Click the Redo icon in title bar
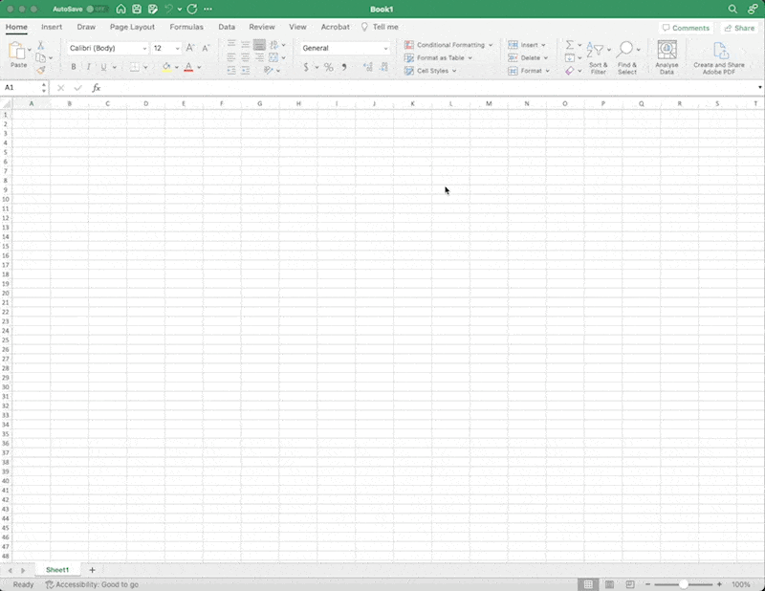This screenshot has width=765, height=591. click(192, 9)
